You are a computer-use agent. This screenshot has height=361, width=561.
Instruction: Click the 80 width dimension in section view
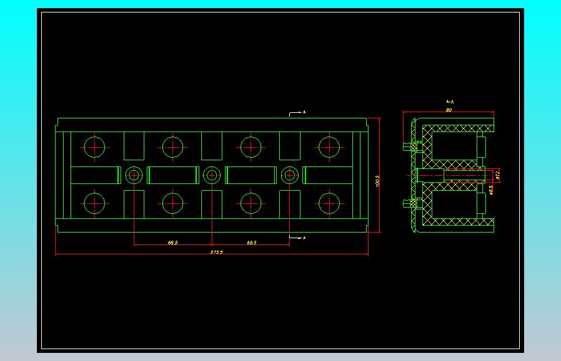[449, 110]
